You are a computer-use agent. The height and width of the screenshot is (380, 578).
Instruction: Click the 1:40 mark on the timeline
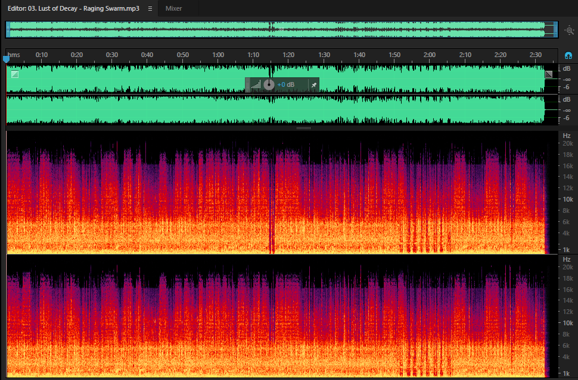359,55
